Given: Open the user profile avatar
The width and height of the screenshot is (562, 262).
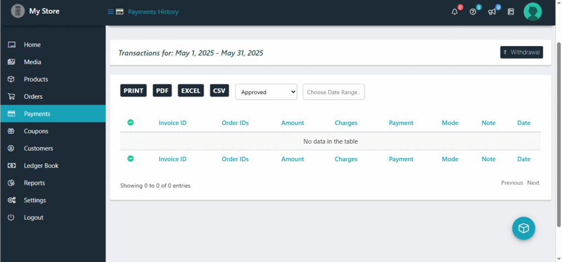Looking at the screenshot, I should pos(532,12).
